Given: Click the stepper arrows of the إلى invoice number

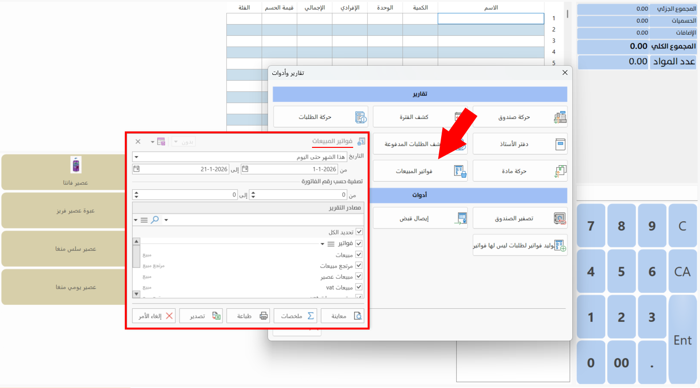Looking at the screenshot, I should [136, 195].
